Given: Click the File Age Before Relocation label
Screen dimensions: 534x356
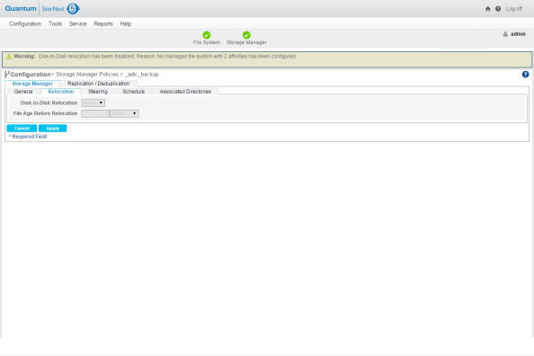Looking at the screenshot, I should click(x=45, y=113).
